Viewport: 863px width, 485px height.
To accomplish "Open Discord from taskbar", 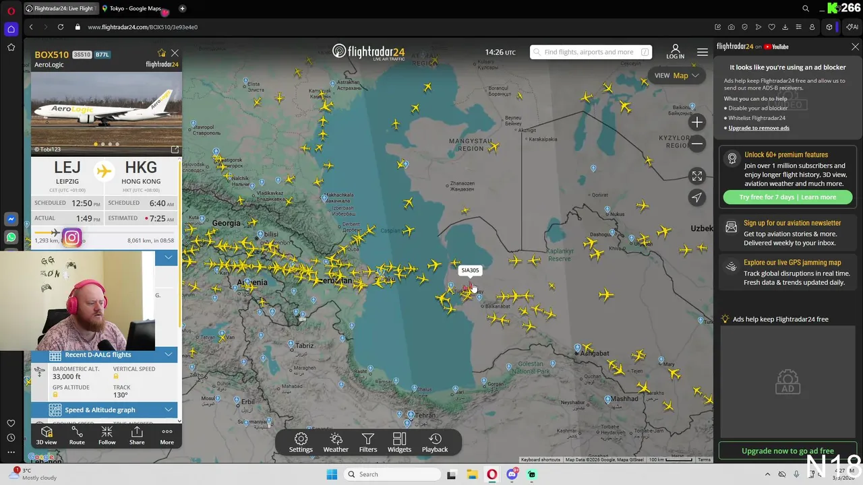I will tap(512, 474).
